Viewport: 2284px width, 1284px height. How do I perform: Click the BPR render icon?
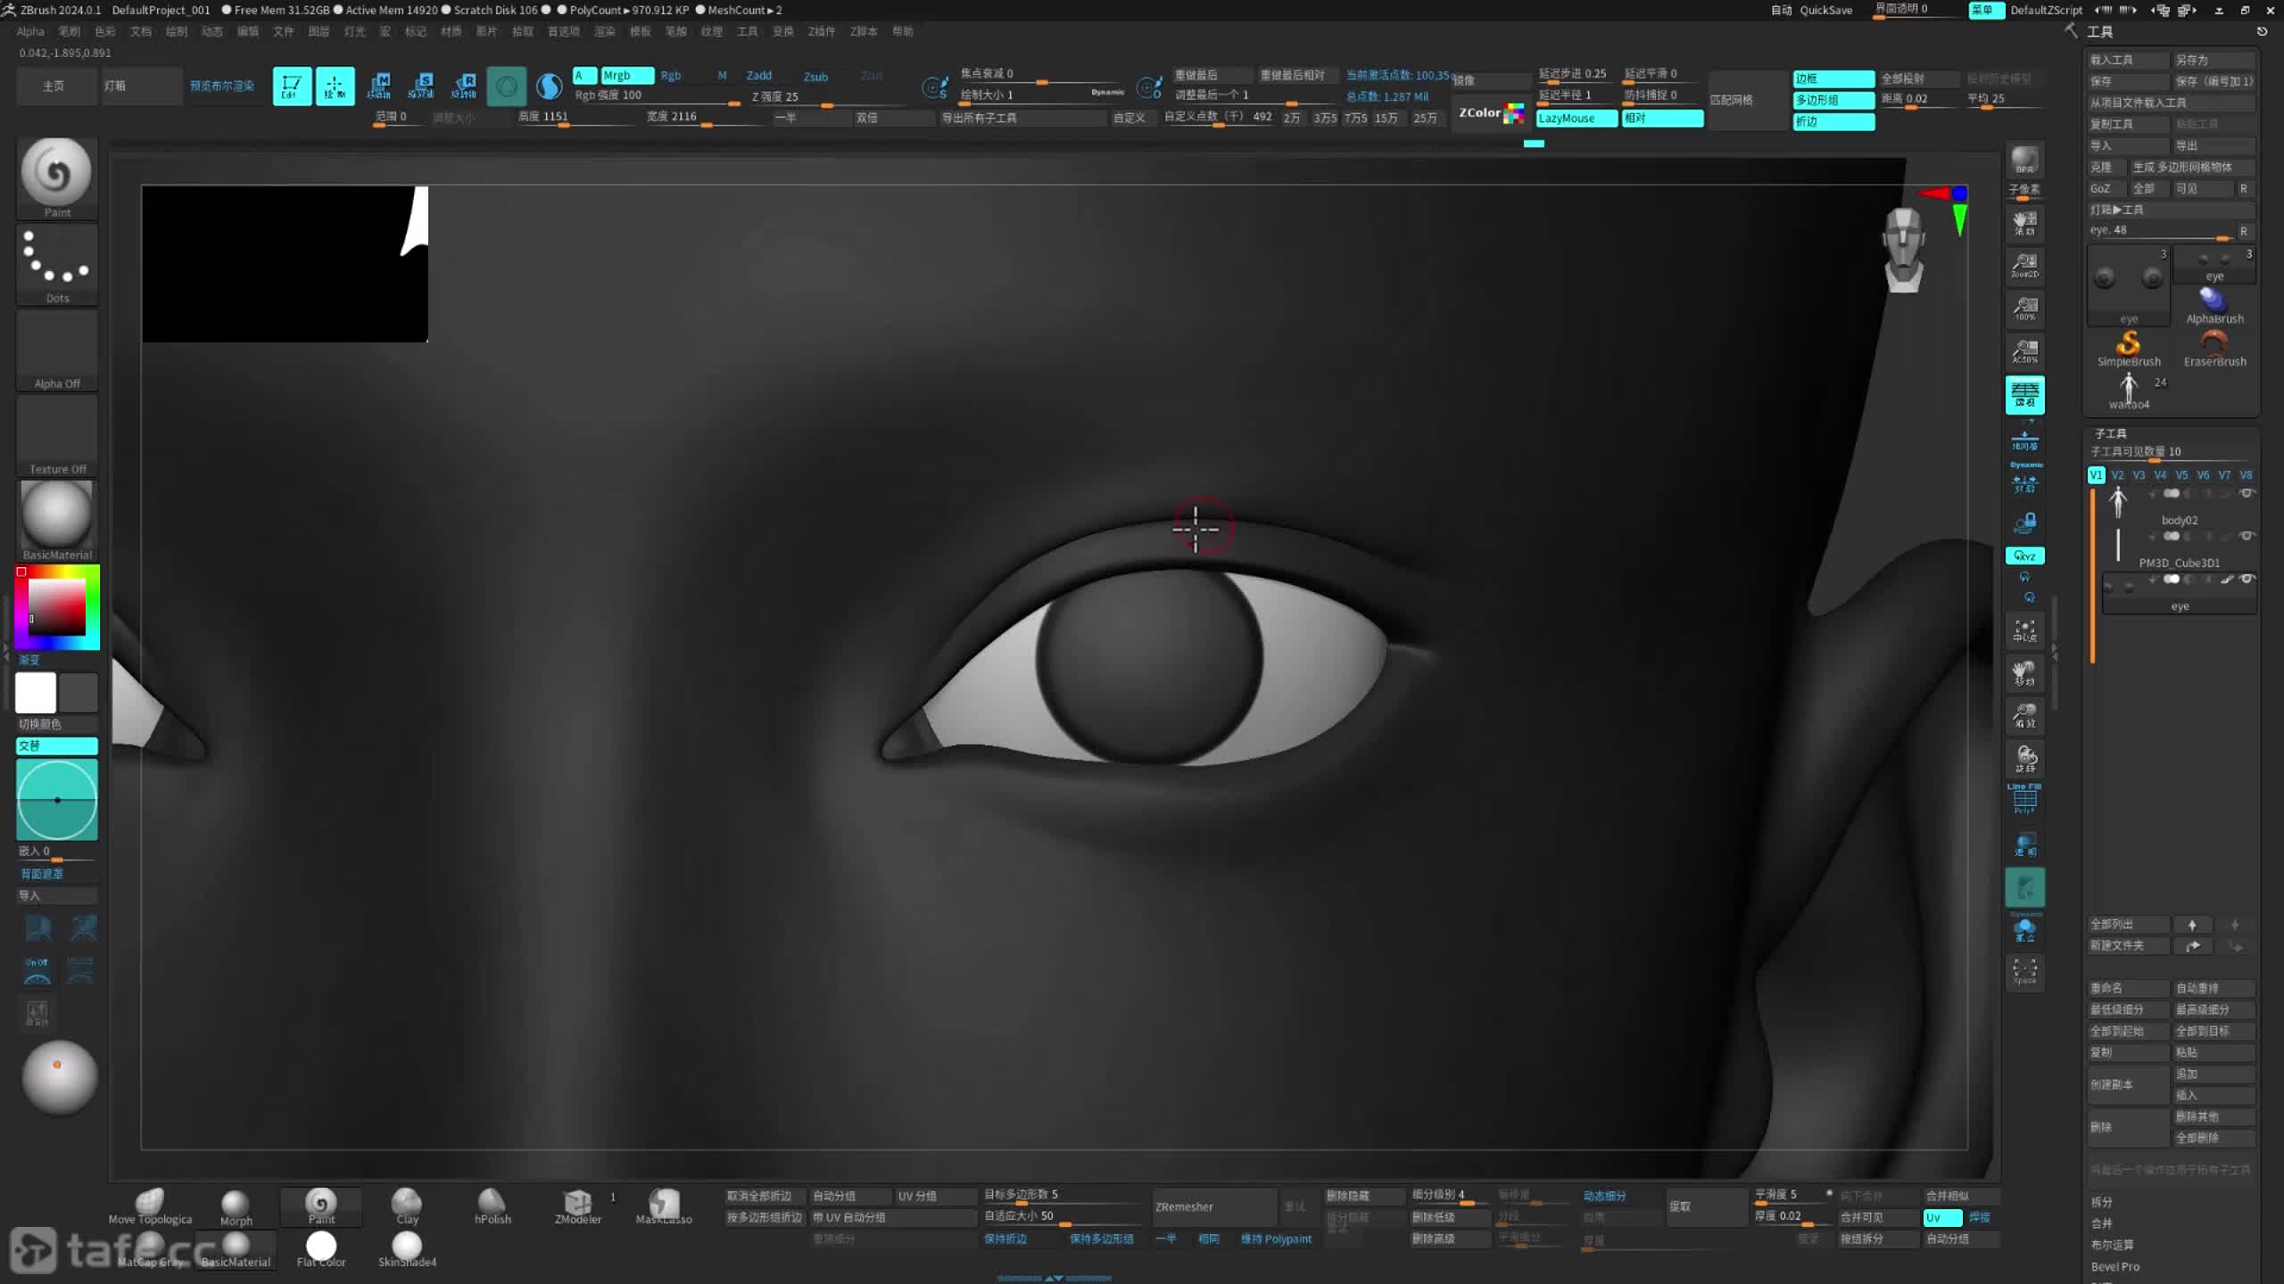tap(2024, 160)
